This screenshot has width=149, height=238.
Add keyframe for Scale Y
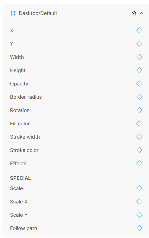click(x=139, y=215)
